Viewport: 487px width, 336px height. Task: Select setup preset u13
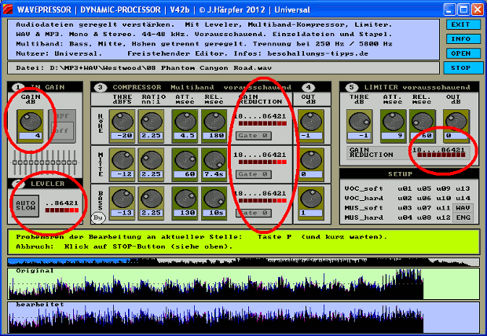(x=463, y=188)
